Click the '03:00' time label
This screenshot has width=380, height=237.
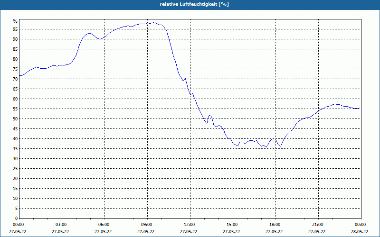(x=62, y=225)
